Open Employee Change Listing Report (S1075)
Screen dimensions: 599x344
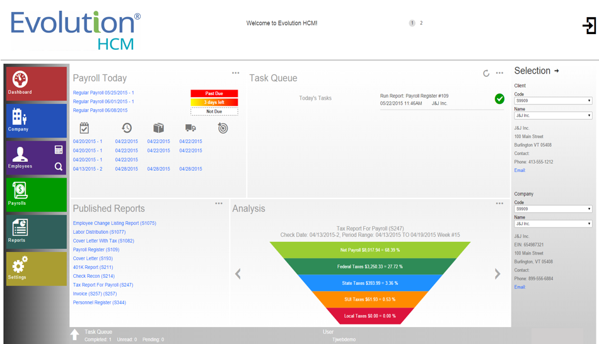pyautogui.click(x=115, y=224)
